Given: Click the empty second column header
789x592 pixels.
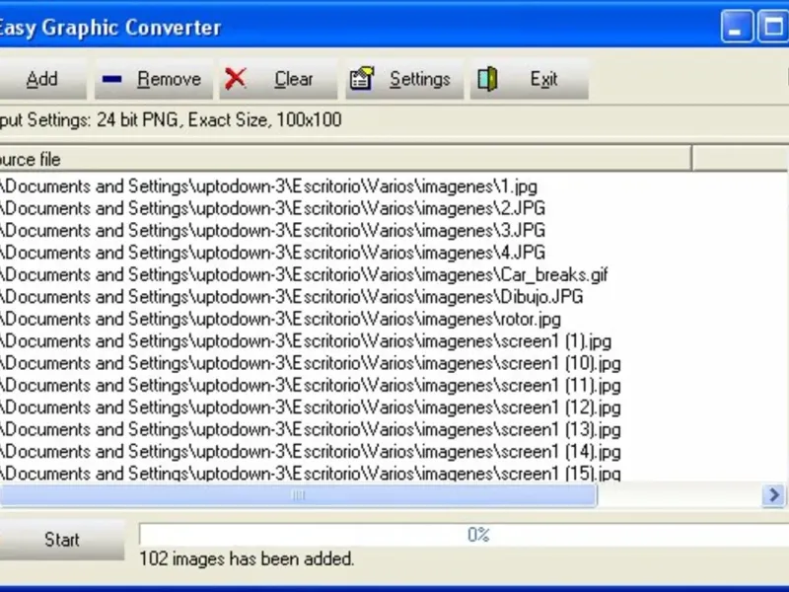Looking at the screenshot, I should 741,160.
